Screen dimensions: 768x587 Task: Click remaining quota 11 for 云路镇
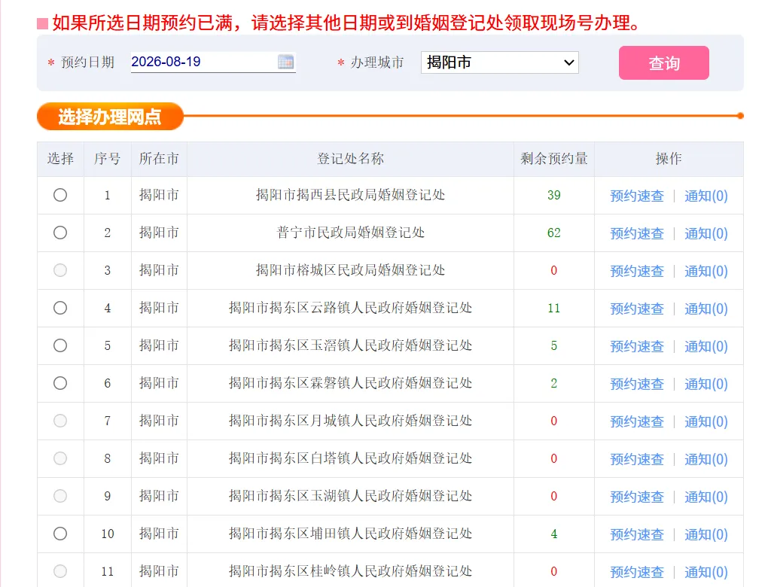[x=554, y=308]
